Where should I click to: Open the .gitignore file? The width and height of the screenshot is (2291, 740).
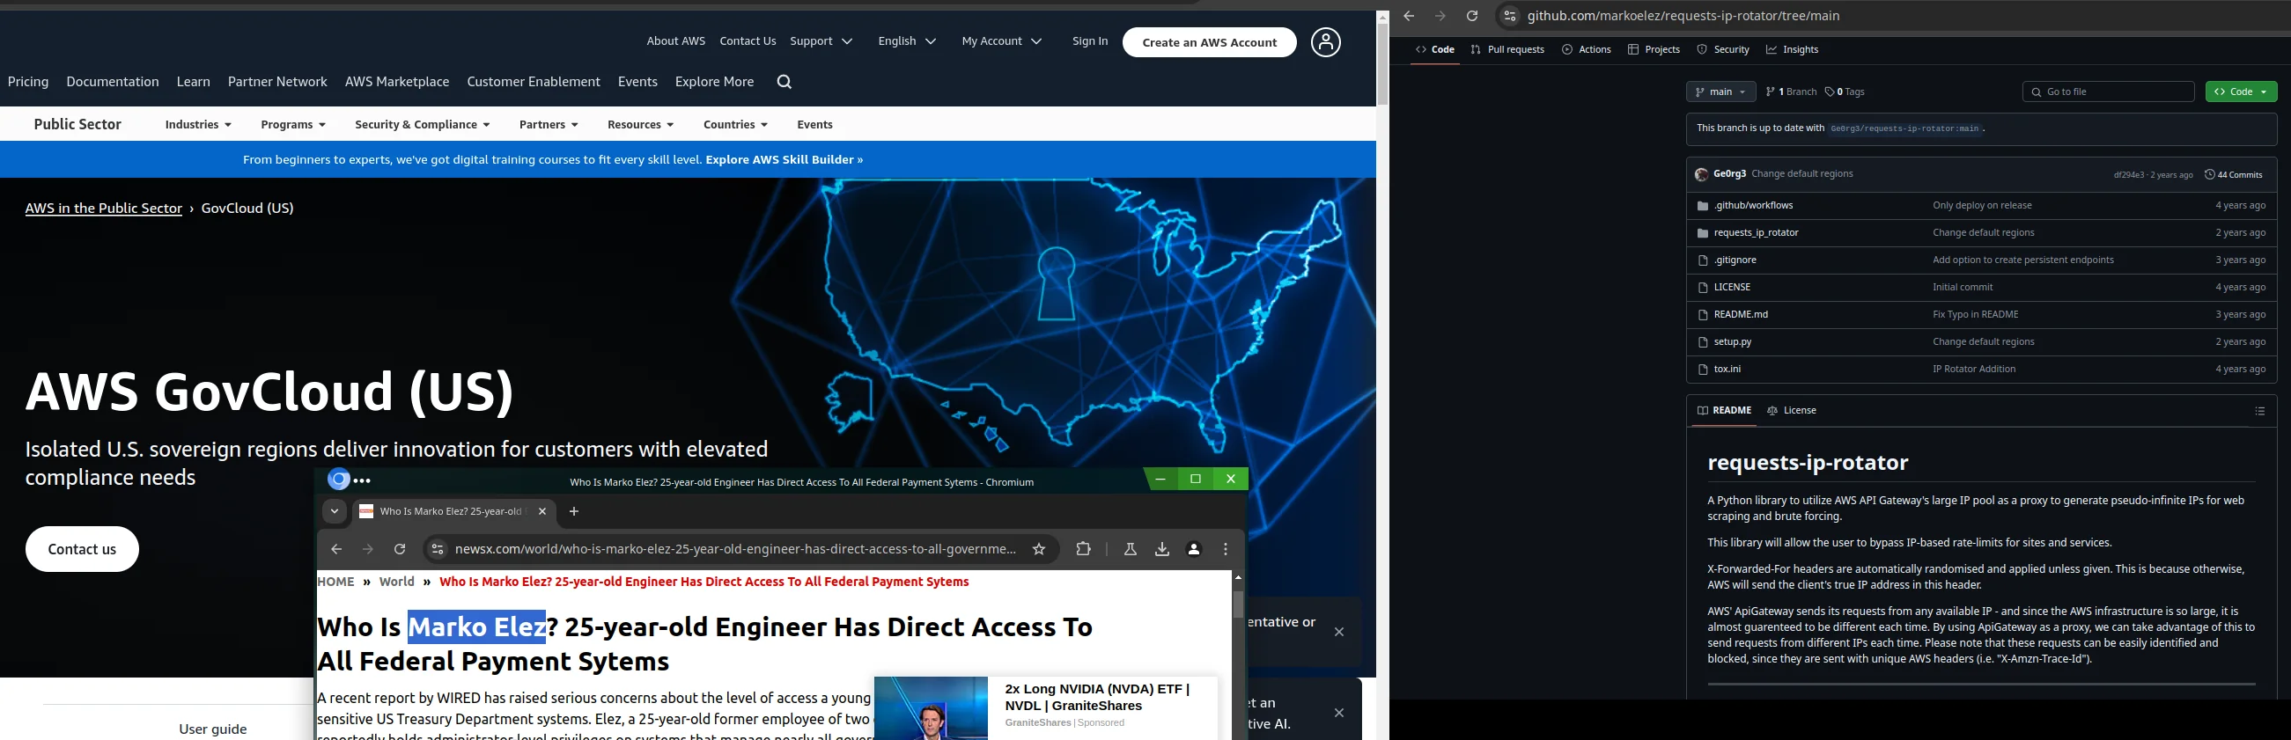(x=1735, y=260)
